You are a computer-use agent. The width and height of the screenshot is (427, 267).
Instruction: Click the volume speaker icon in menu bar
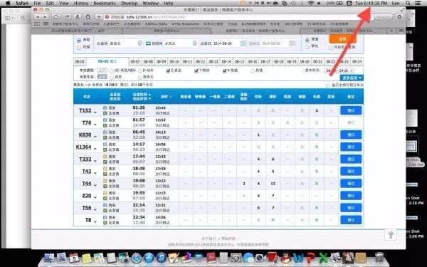click(319, 4)
